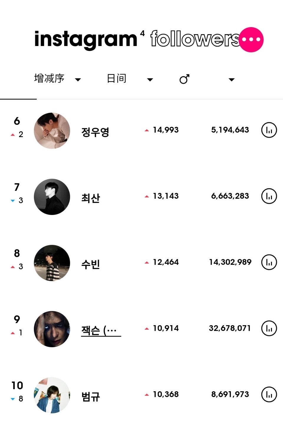Open the 정우영 name text
This screenshot has width=283, height=439.
(95, 132)
